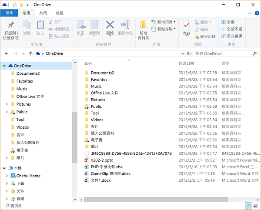Click properties icon in quick access toolbar
The width and height of the screenshot is (261, 210).
coord(14,5)
